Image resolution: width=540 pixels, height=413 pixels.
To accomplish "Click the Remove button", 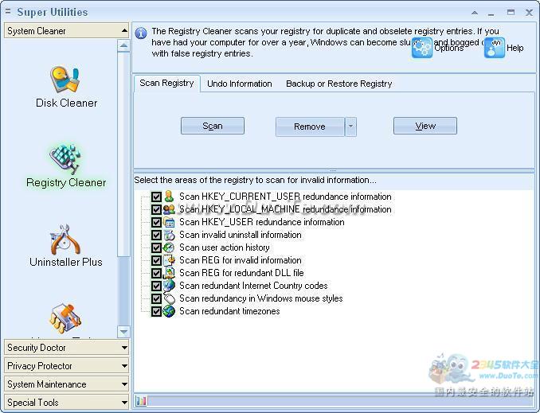I will click(310, 127).
